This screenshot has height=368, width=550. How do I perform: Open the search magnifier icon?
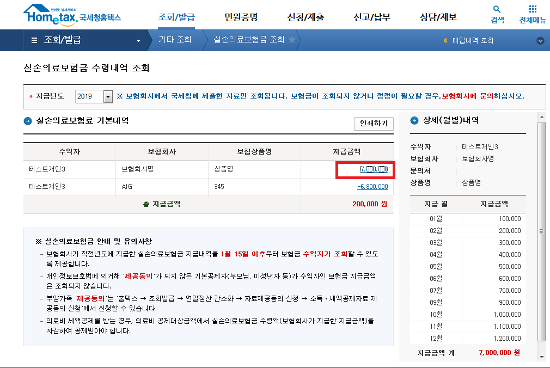click(497, 9)
